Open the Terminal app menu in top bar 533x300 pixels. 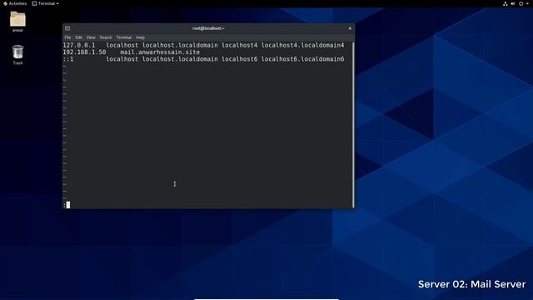tap(45, 3)
